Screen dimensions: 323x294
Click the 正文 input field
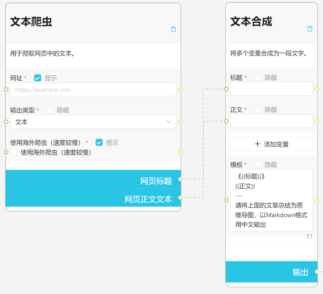[271, 121]
